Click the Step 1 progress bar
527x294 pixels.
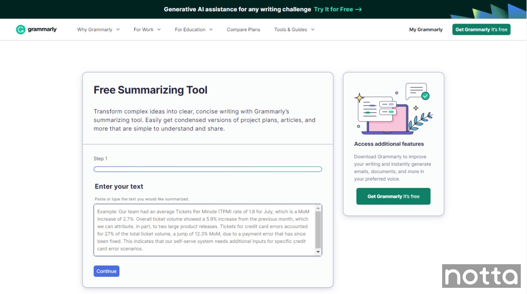(208, 169)
